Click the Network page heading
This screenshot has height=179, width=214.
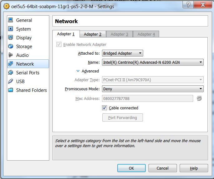[x=66, y=21]
